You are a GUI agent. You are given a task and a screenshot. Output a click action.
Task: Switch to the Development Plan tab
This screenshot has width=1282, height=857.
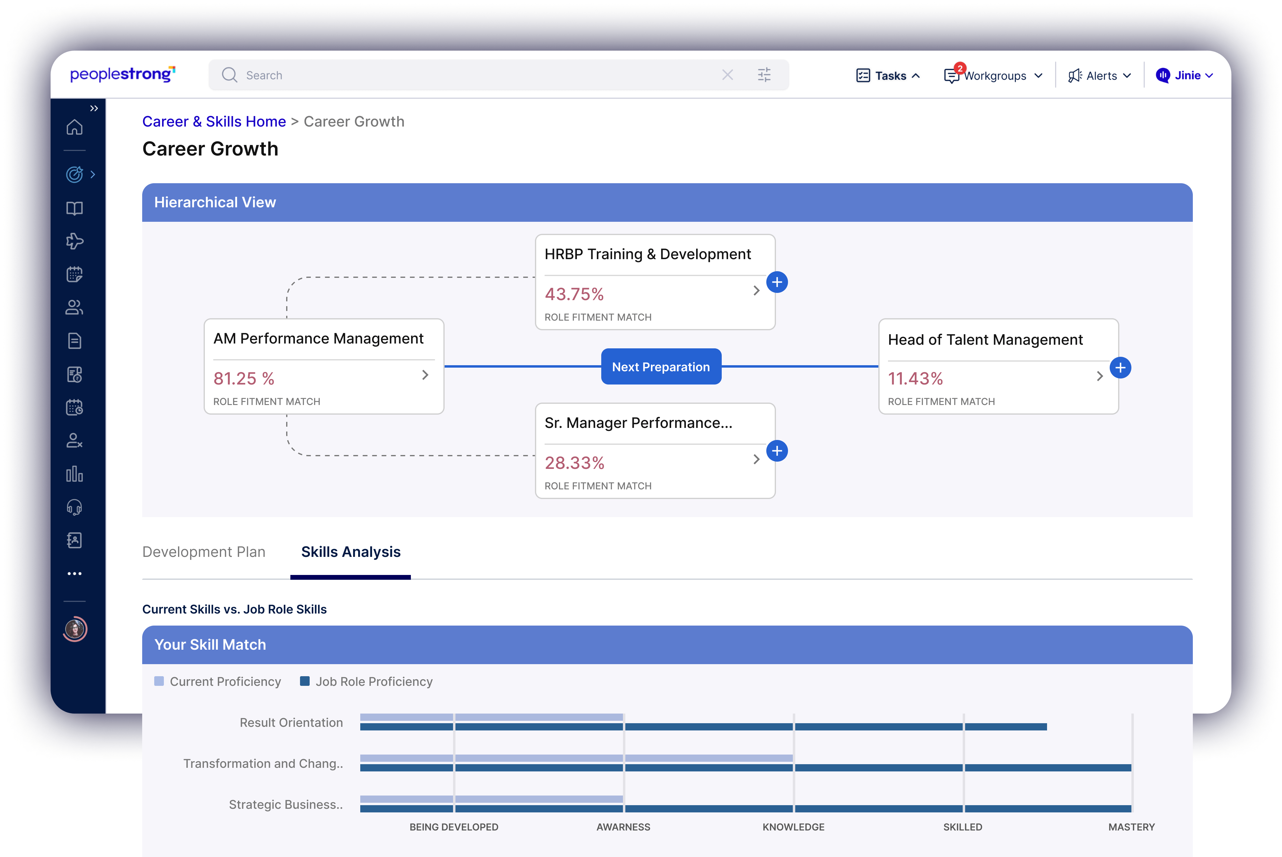point(204,552)
